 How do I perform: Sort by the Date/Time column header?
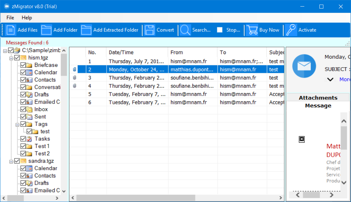point(137,52)
